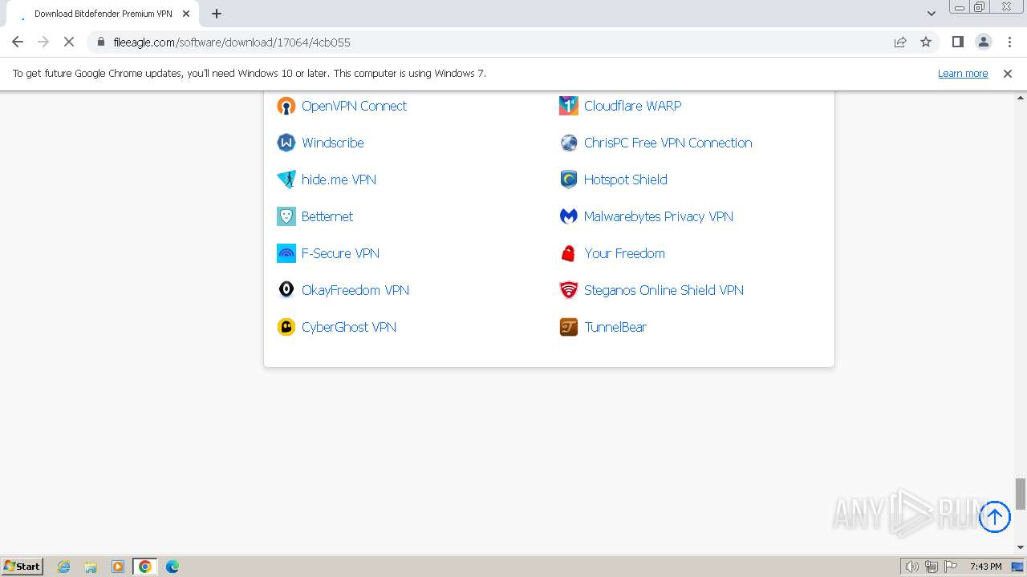The width and height of the screenshot is (1027, 577).
Task: Click the Your Freedom red icon
Action: pos(569,253)
